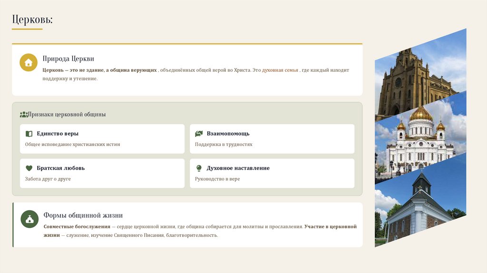
Task: Select the heading Природа Церкви
Action: tap(68, 58)
